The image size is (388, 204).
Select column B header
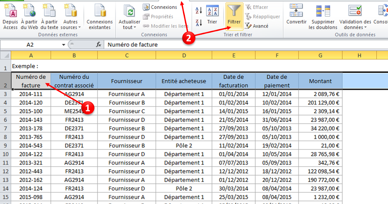click(74, 55)
